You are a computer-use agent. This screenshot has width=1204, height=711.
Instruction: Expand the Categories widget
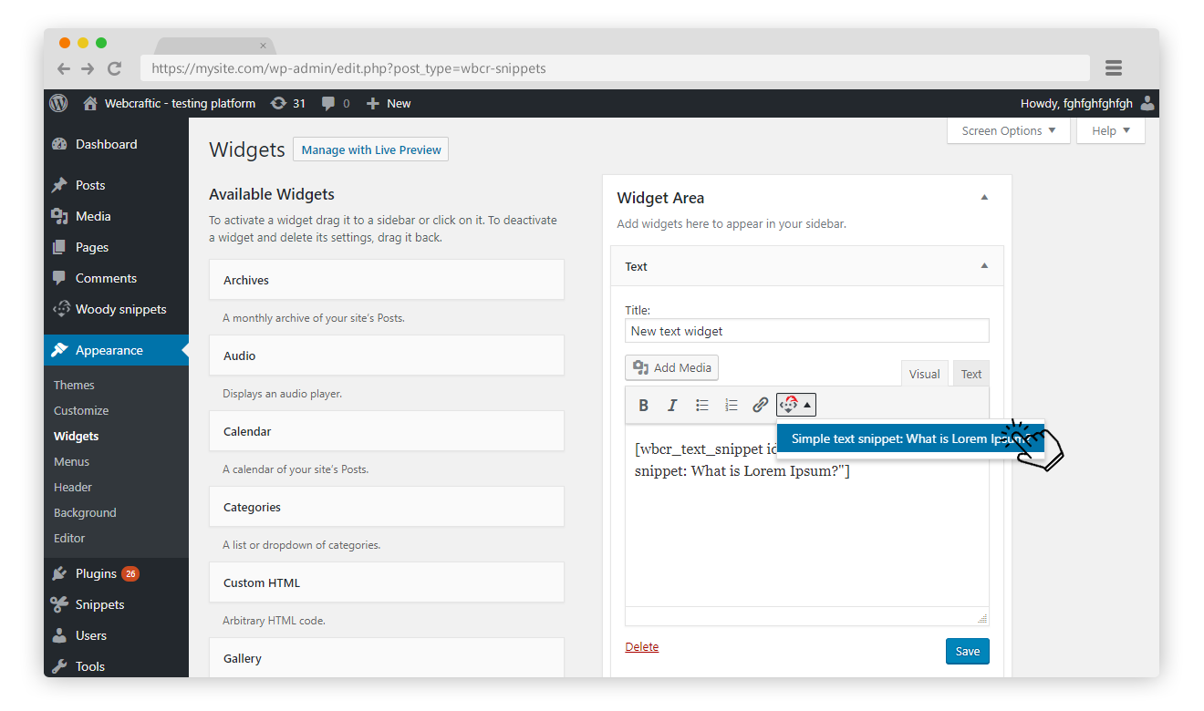coord(387,507)
